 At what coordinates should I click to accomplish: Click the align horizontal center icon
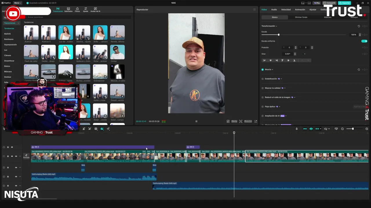pos(270,60)
